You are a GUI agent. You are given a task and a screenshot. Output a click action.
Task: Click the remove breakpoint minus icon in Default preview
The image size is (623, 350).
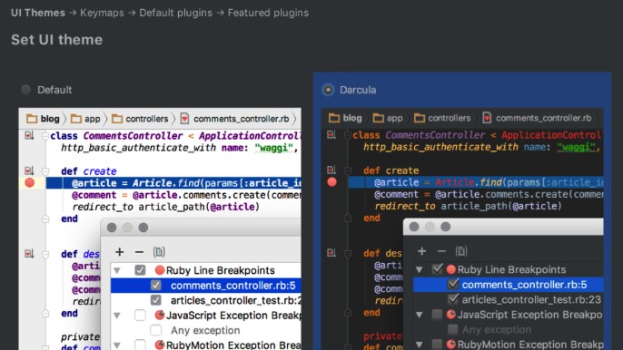139,252
